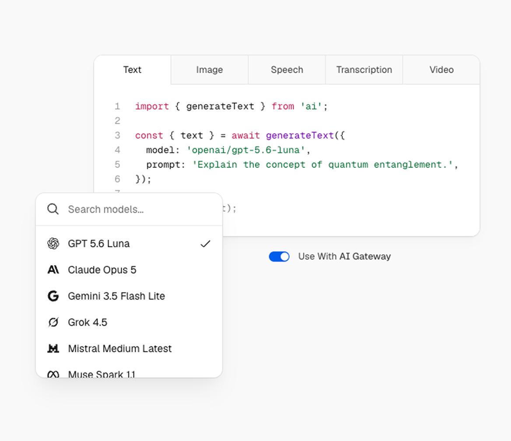The image size is (511, 441).
Task: Open the Video tab
Action: pos(441,70)
